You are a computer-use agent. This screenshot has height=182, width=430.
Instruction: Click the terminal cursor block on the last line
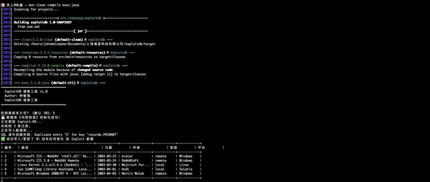click(2, 181)
